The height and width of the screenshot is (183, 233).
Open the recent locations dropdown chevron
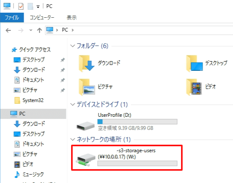tap(31, 30)
